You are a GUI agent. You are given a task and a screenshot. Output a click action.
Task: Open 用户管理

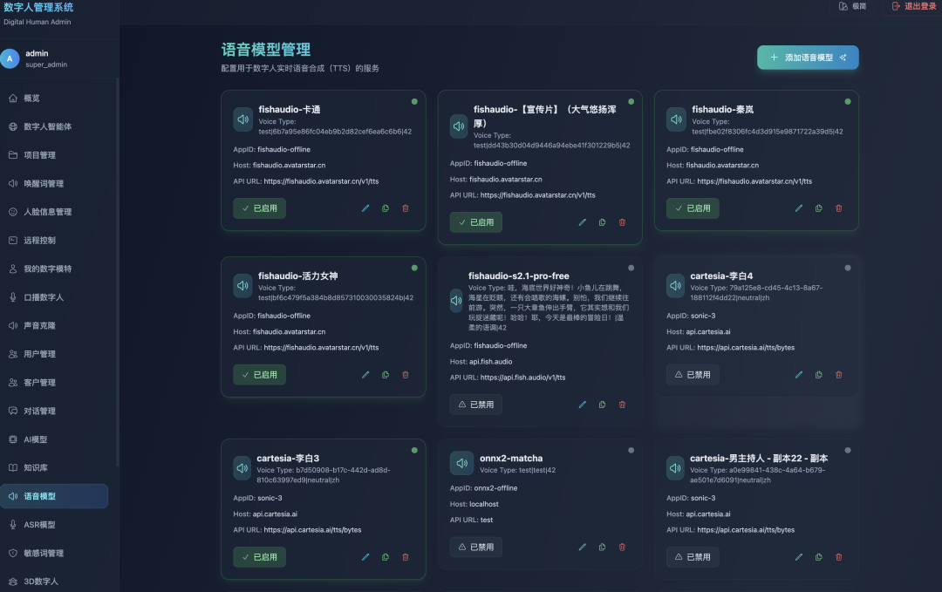pyautogui.click(x=54, y=354)
